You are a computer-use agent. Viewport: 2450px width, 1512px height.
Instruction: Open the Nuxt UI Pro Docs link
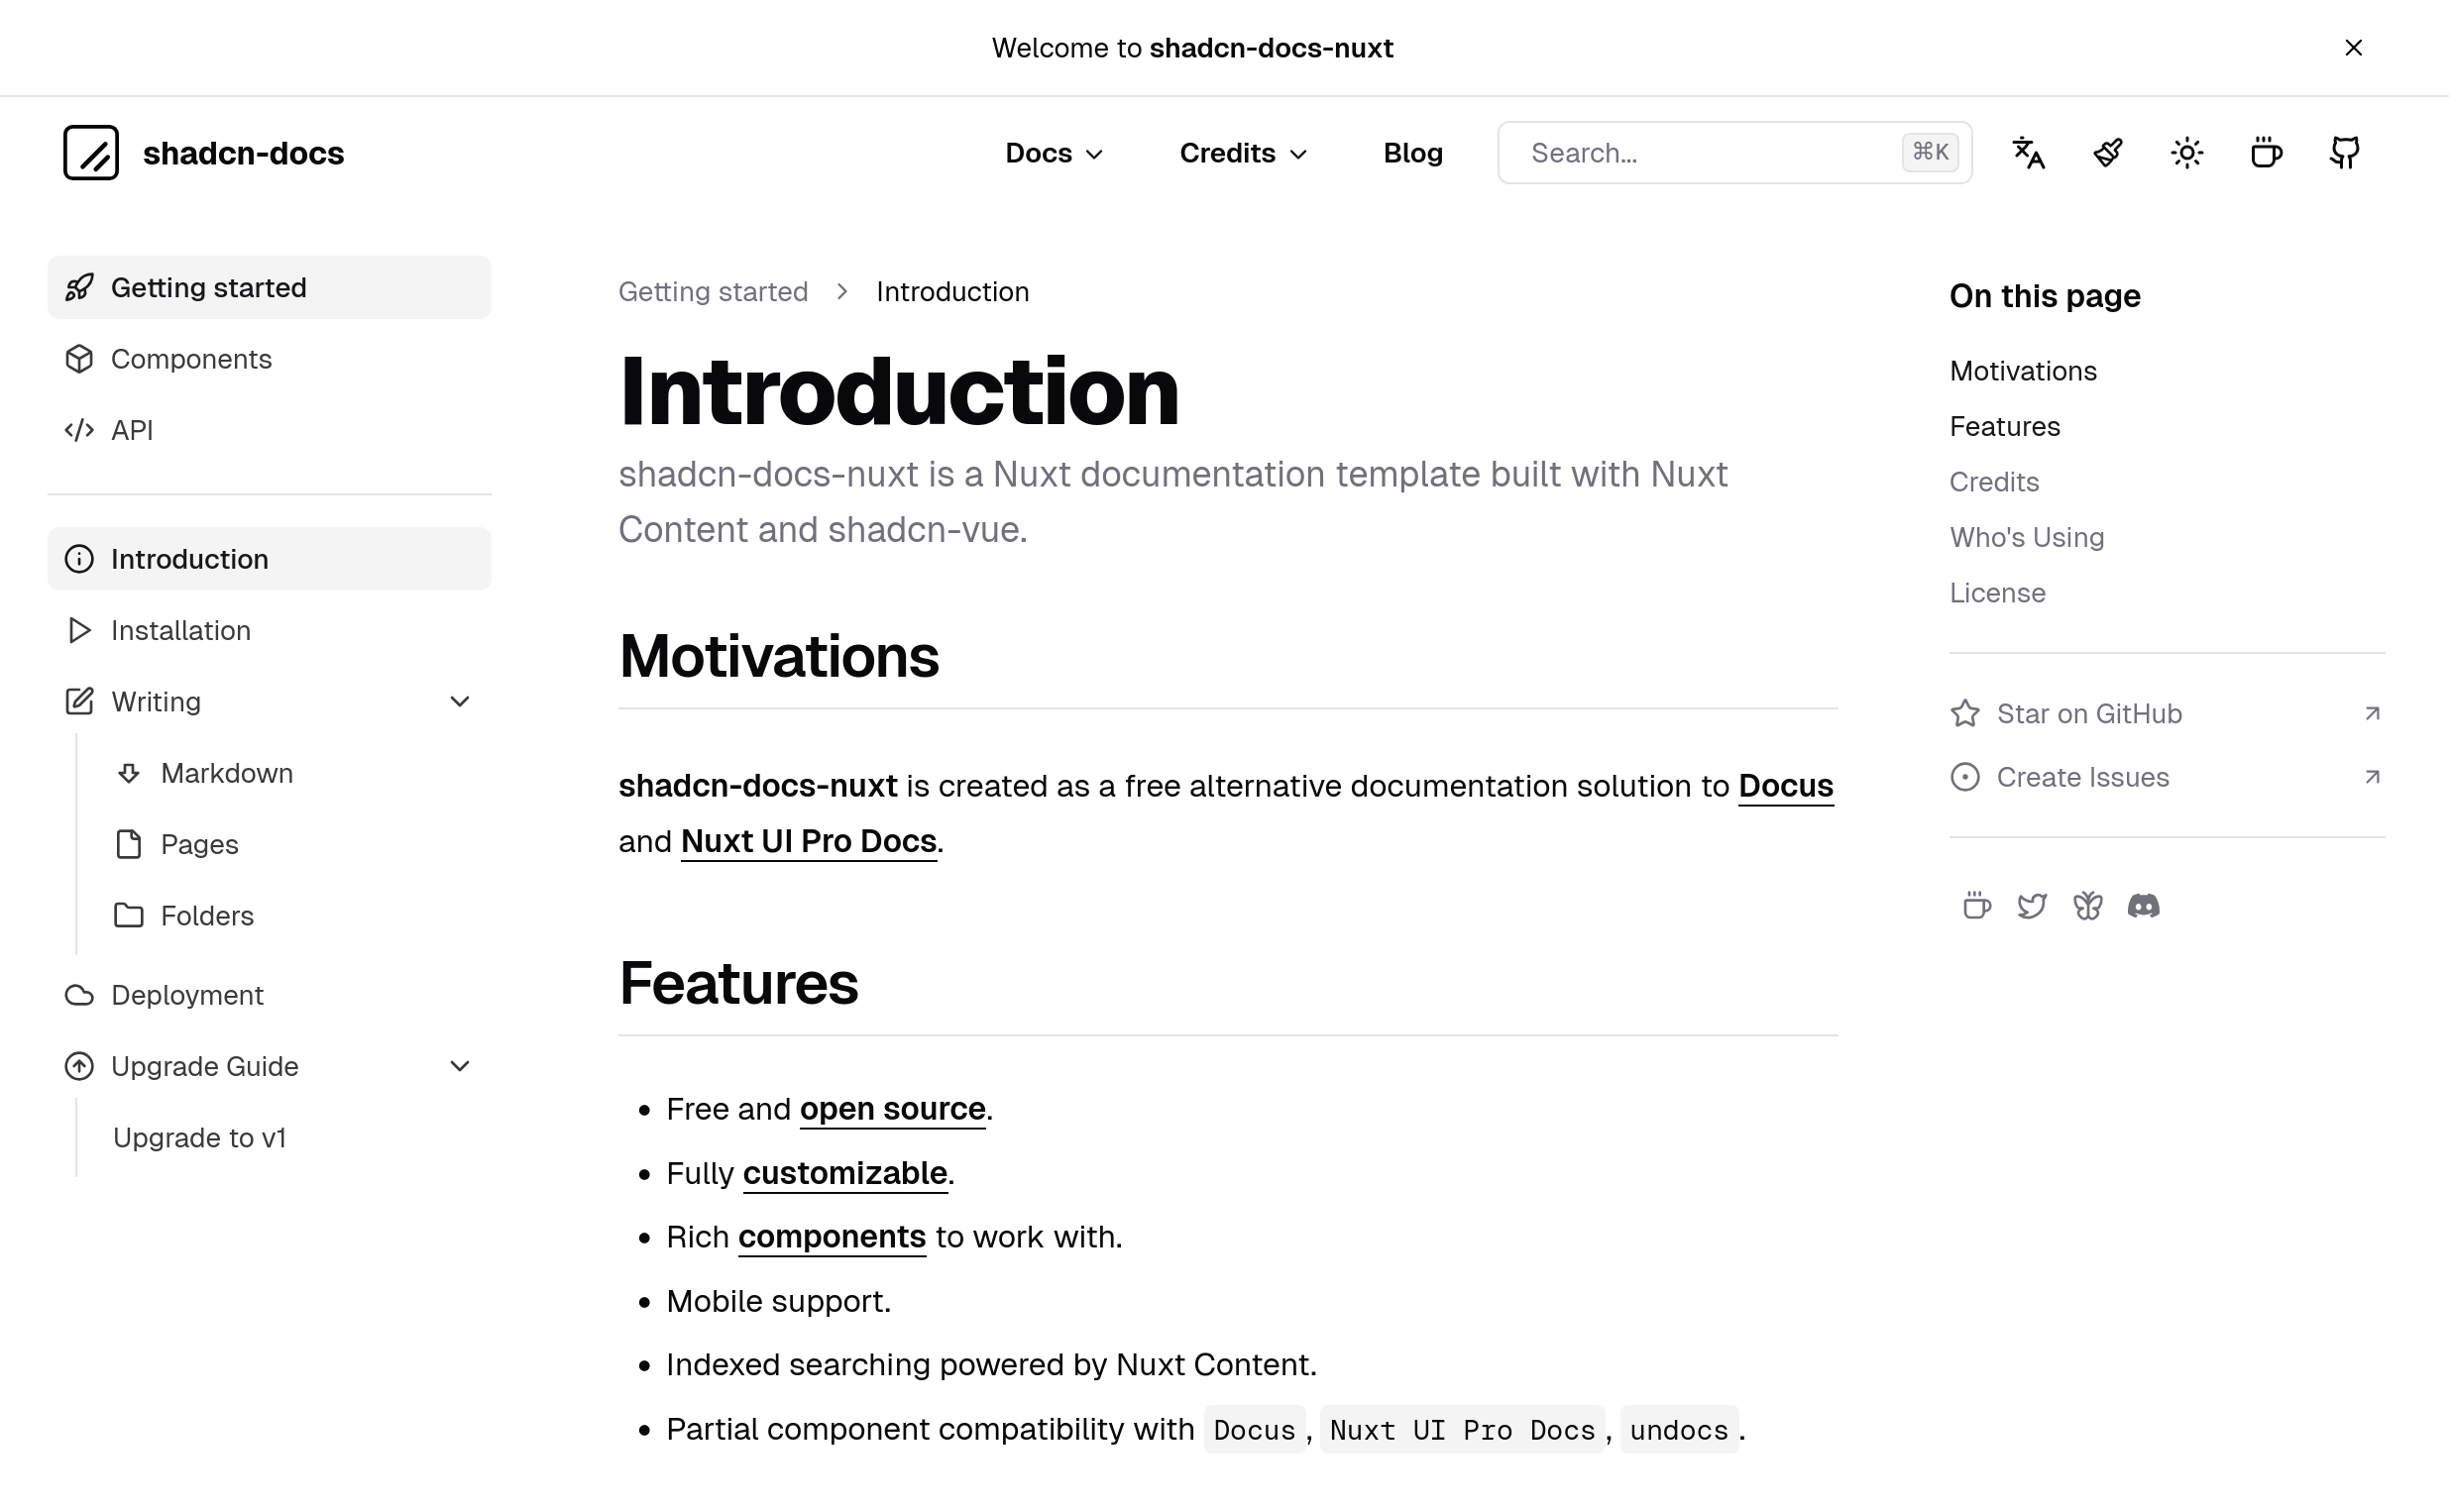808,841
